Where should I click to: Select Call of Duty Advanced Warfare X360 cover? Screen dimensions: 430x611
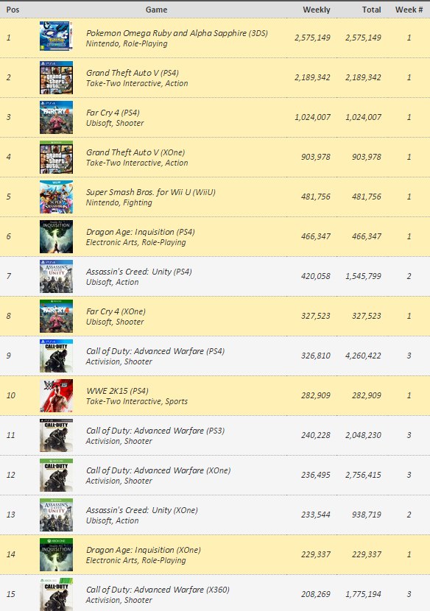click(x=56, y=594)
